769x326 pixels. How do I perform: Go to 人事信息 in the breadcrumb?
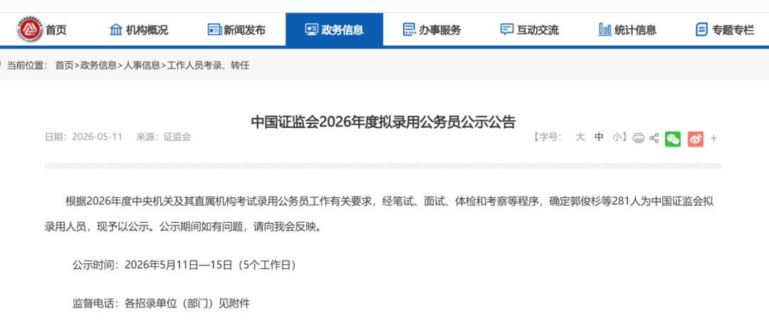click(142, 65)
